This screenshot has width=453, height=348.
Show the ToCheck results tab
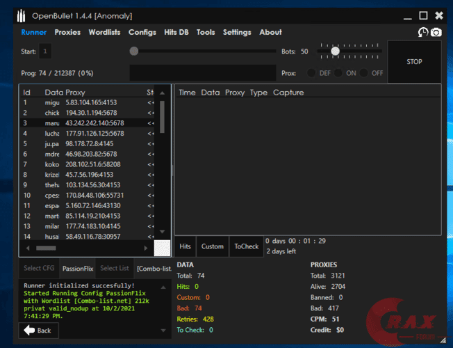pyautogui.click(x=246, y=246)
